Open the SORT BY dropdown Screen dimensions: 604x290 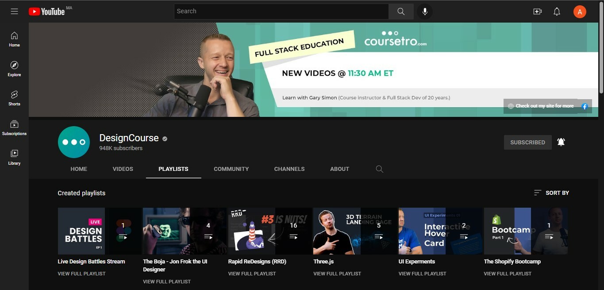coord(551,193)
